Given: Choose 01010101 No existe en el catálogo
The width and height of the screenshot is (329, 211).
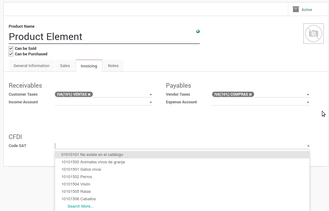Looking at the screenshot, I should (x=92, y=155).
